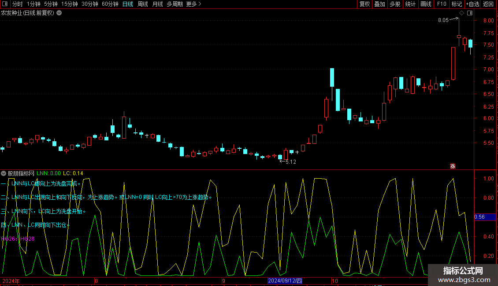Click the 标记 mark button
This screenshot has width=498, height=286.
(x=457, y=4)
